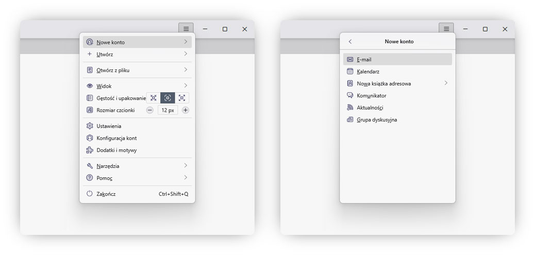Click the Ustawienia gear icon
Viewport: 535px width, 255px height.
(89, 126)
